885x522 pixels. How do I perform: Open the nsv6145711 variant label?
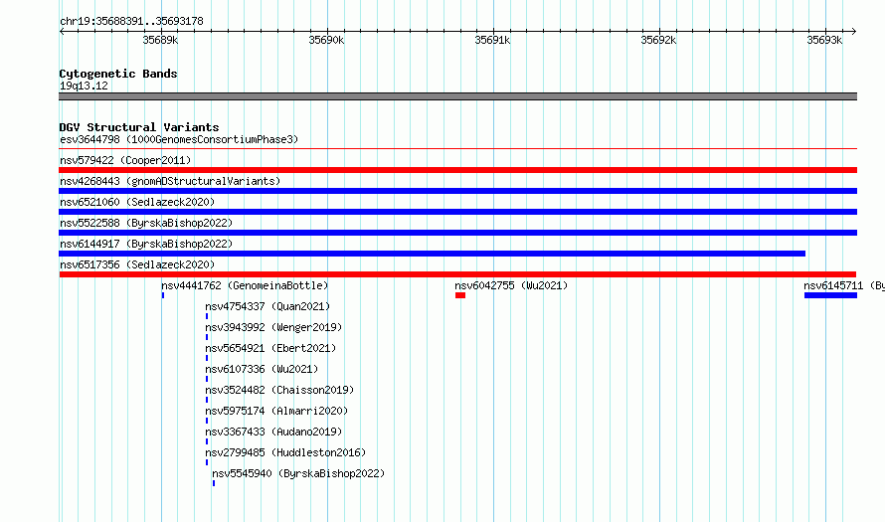point(844,285)
